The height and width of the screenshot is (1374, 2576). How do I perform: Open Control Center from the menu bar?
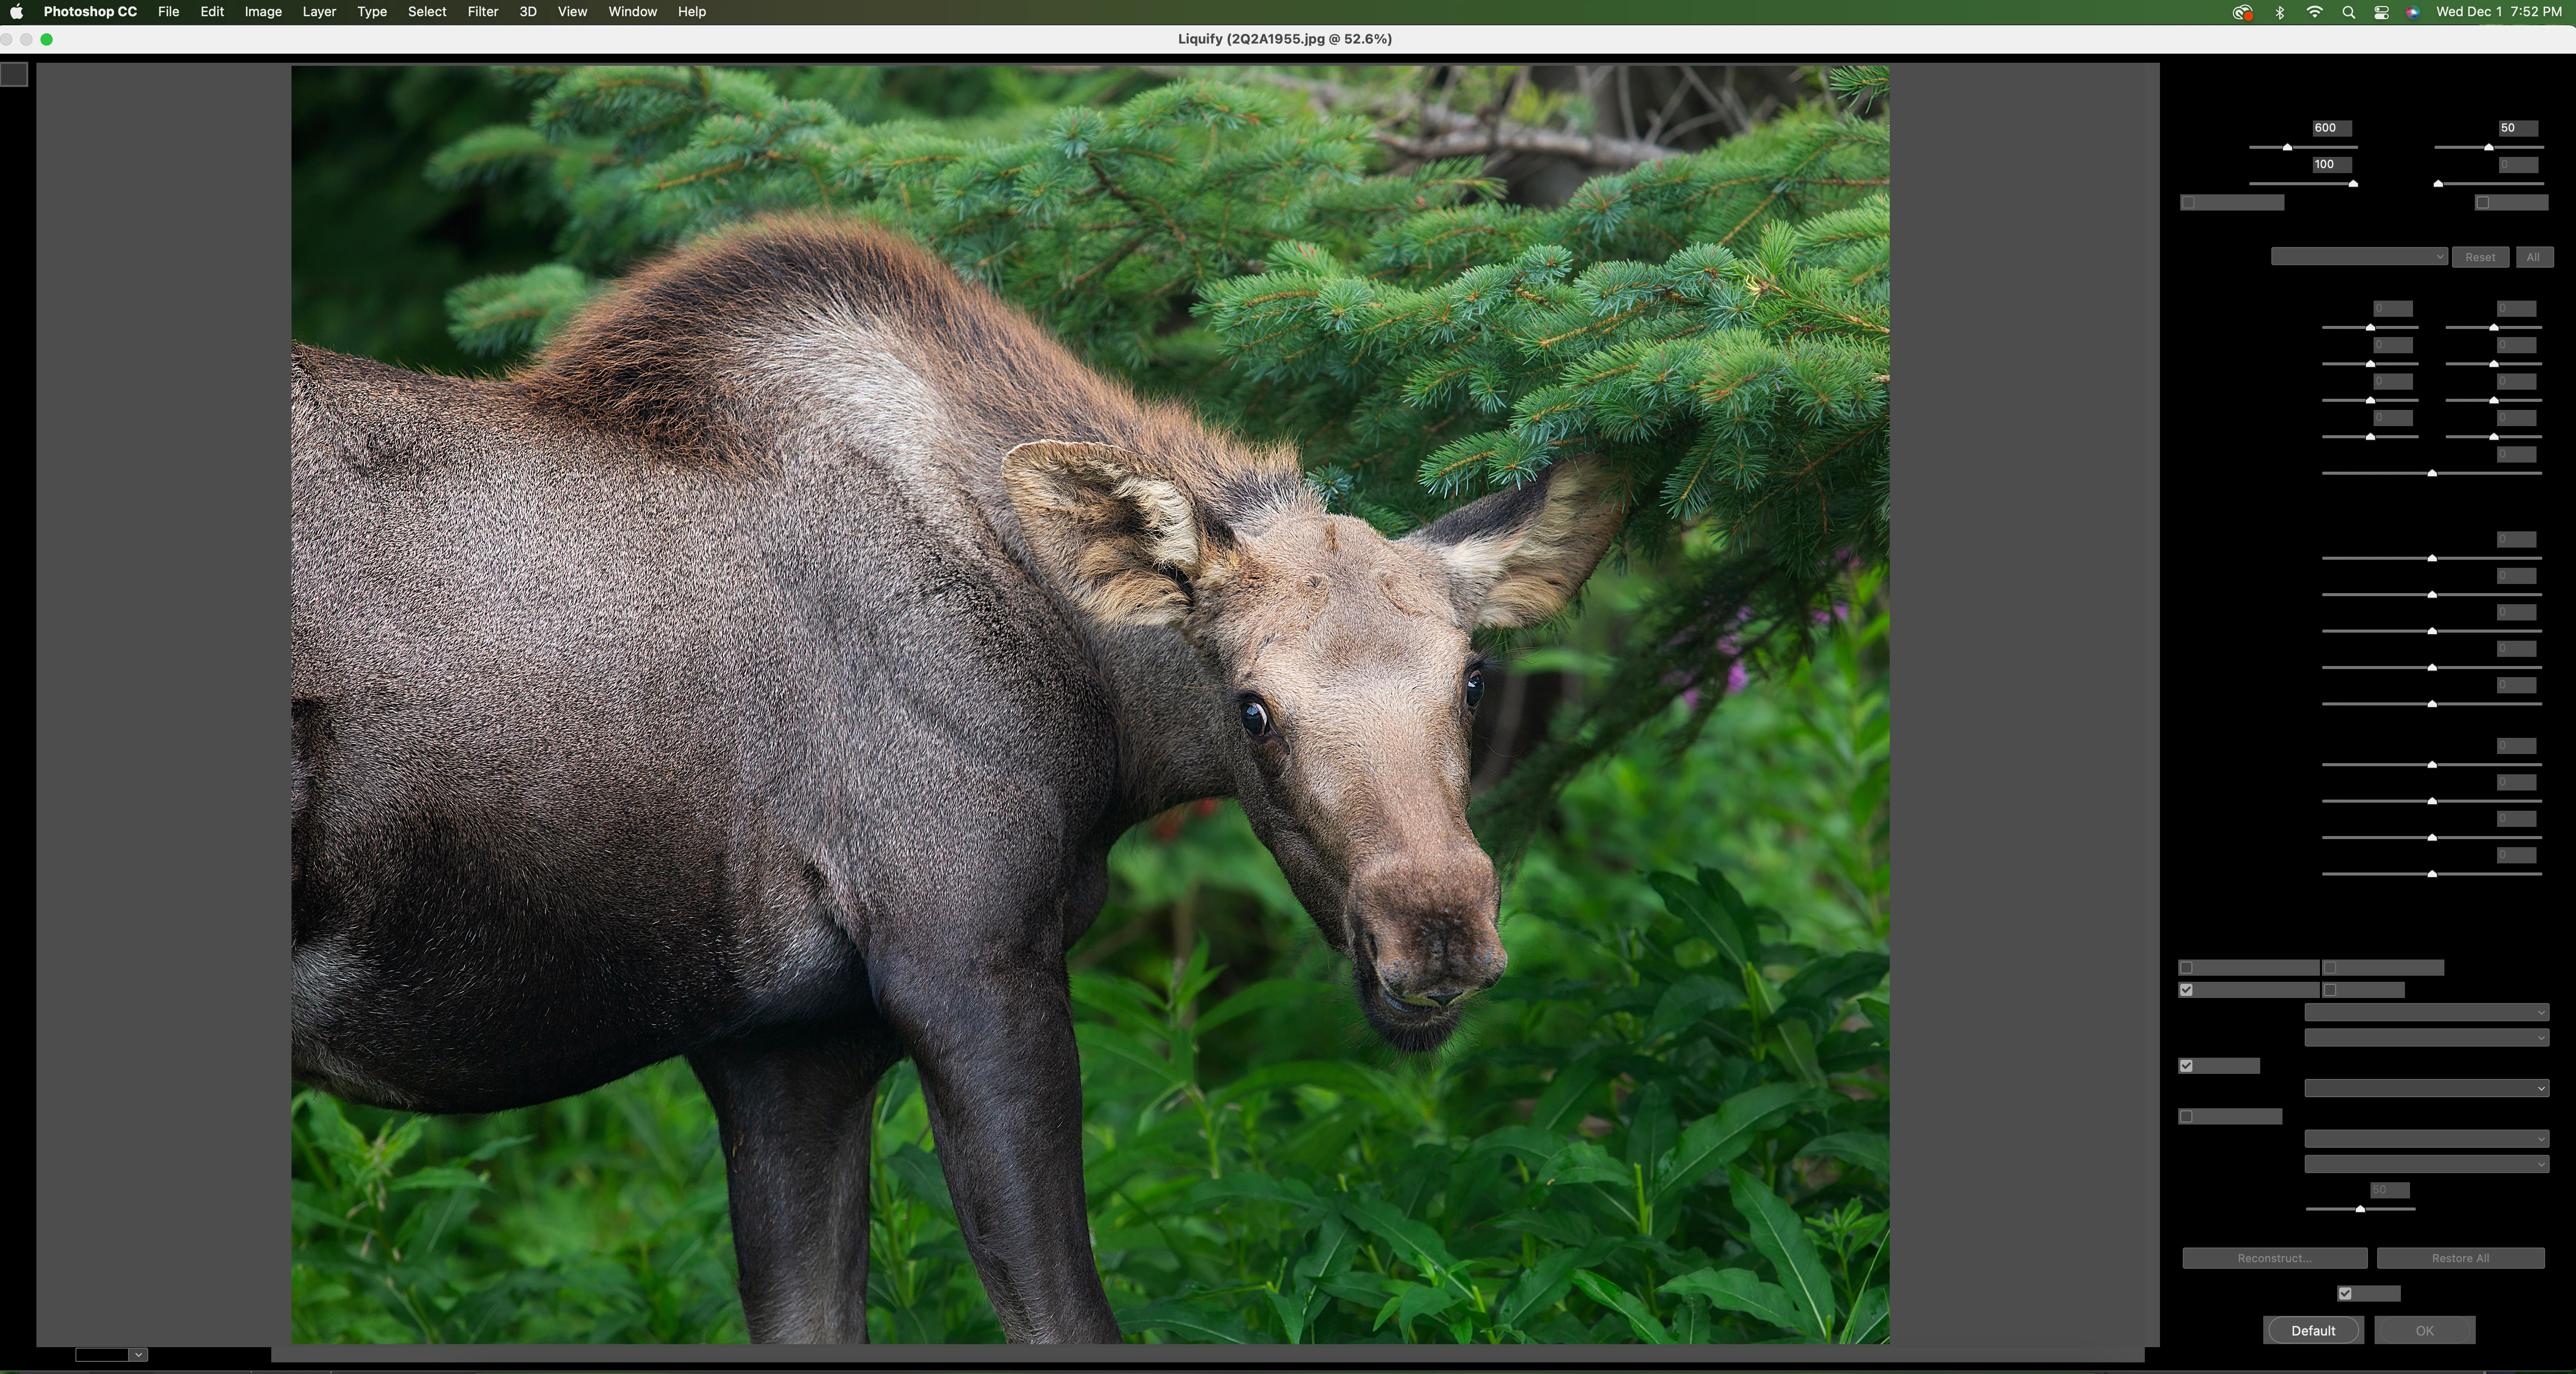pyautogui.click(x=2381, y=12)
